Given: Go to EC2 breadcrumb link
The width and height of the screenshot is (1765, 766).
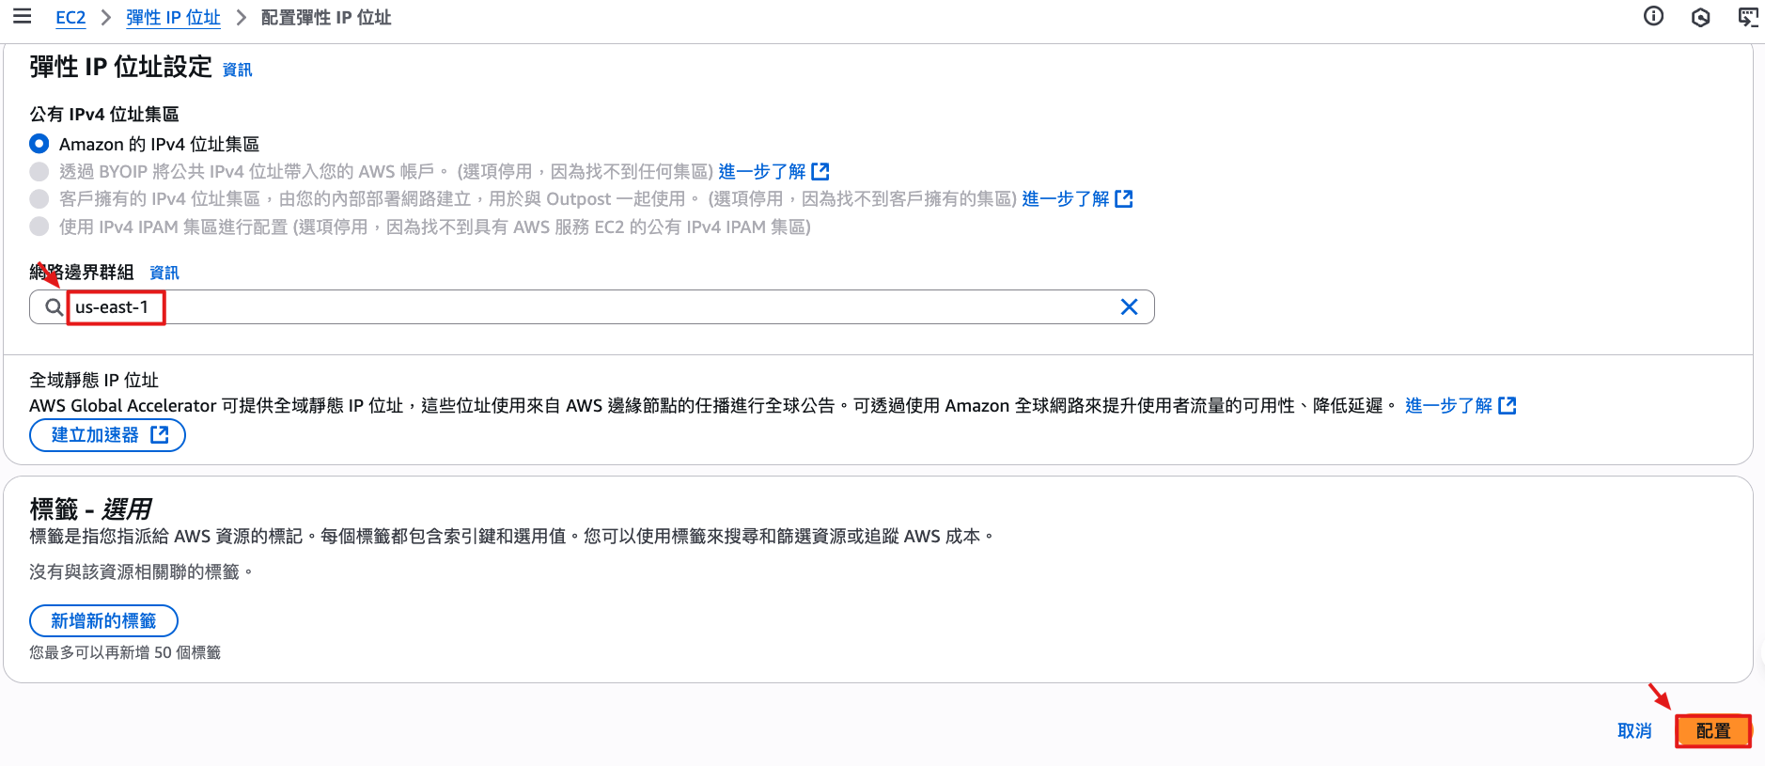Looking at the screenshot, I should click(x=70, y=18).
